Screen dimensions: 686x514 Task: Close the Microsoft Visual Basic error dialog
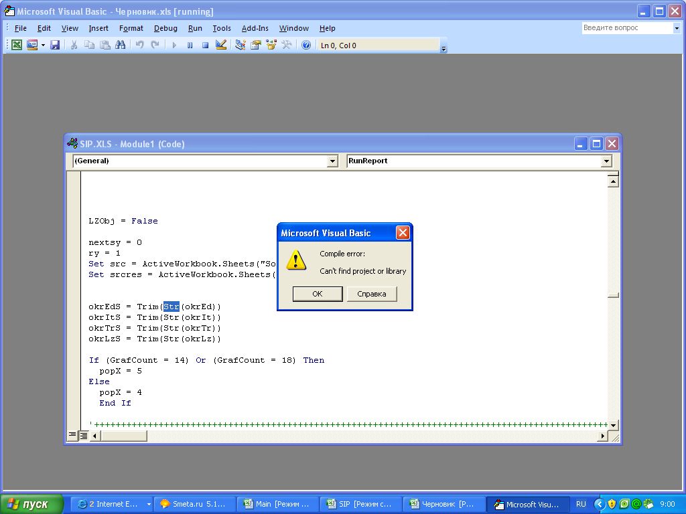click(403, 232)
